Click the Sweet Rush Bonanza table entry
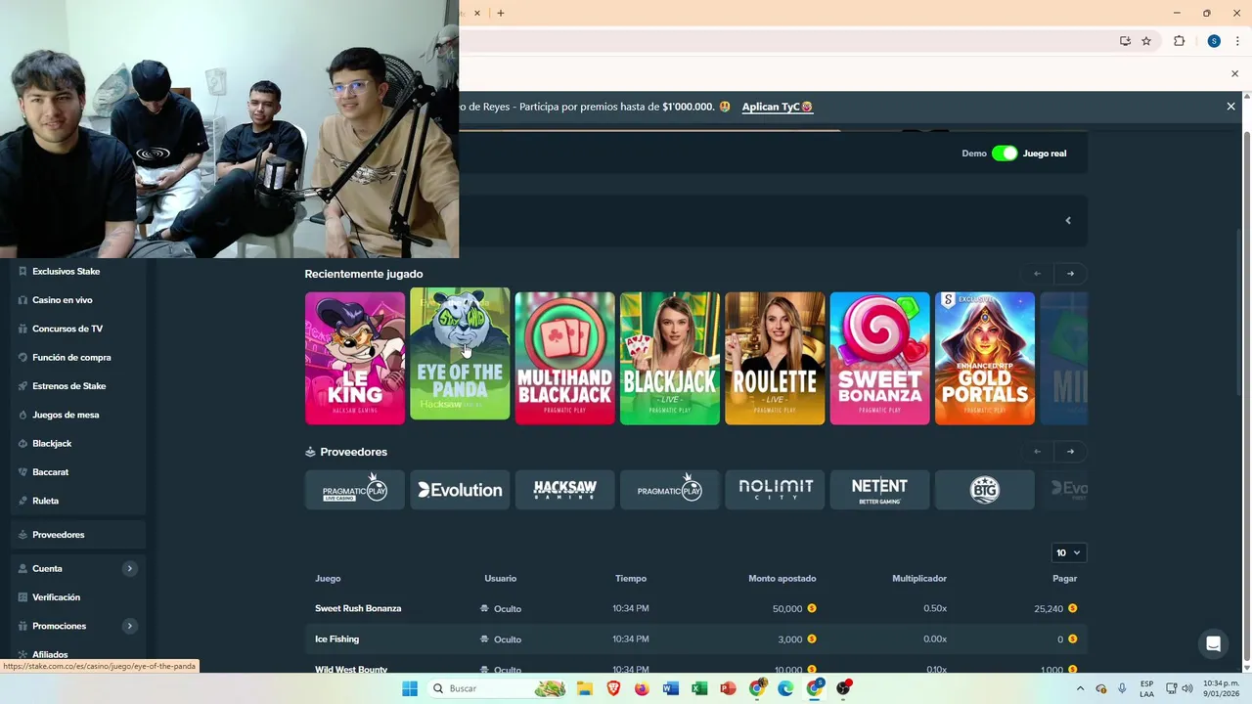The height and width of the screenshot is (704, 1252). click(x=358, y=608)
